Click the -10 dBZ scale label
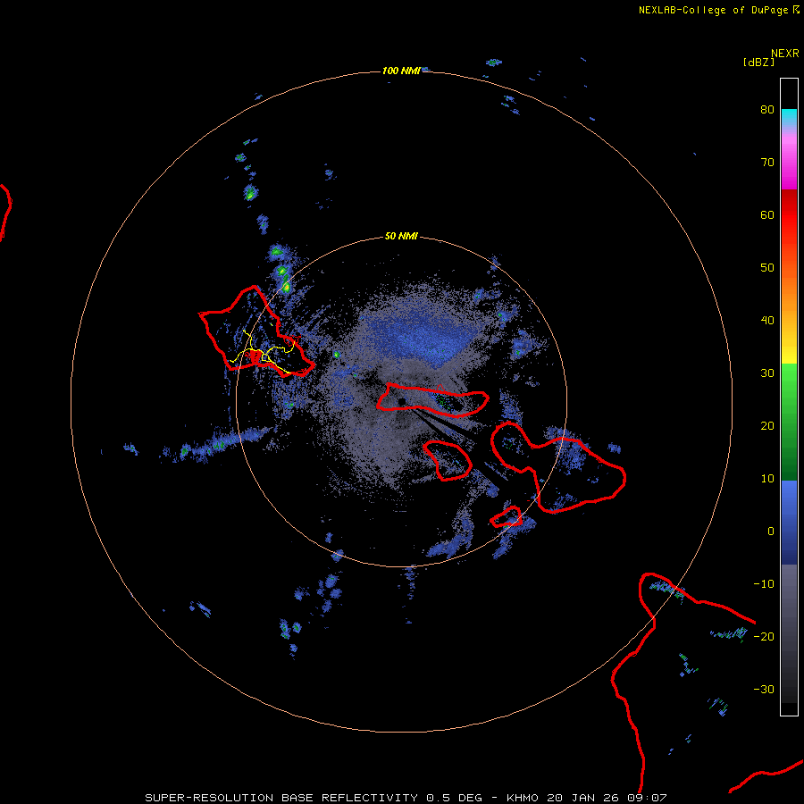Screen dimensions: 804x804 [764, 583]
